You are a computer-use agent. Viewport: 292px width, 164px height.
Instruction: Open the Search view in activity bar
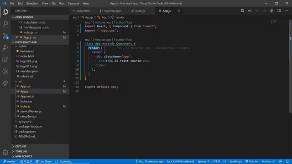[x=5, y=24]
